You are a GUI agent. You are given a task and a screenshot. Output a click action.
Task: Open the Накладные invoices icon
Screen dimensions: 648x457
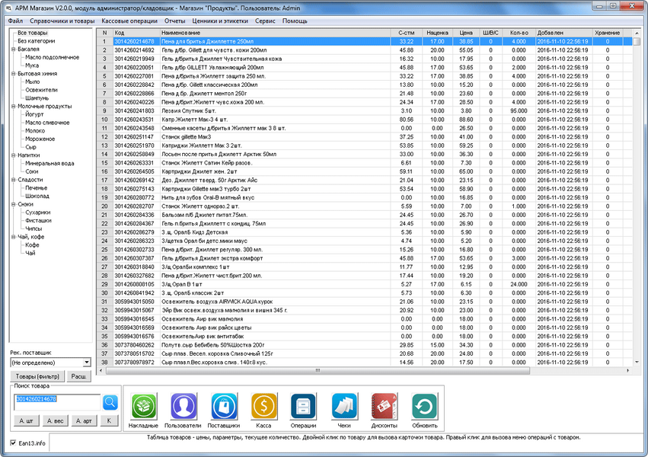tap(143, 406)
